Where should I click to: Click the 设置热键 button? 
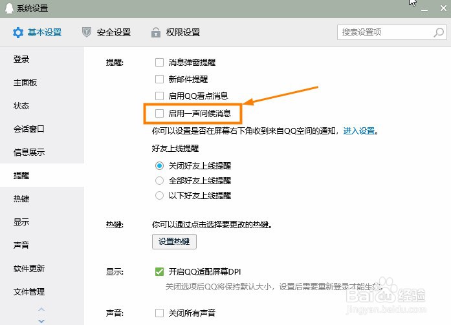point(174,242)
